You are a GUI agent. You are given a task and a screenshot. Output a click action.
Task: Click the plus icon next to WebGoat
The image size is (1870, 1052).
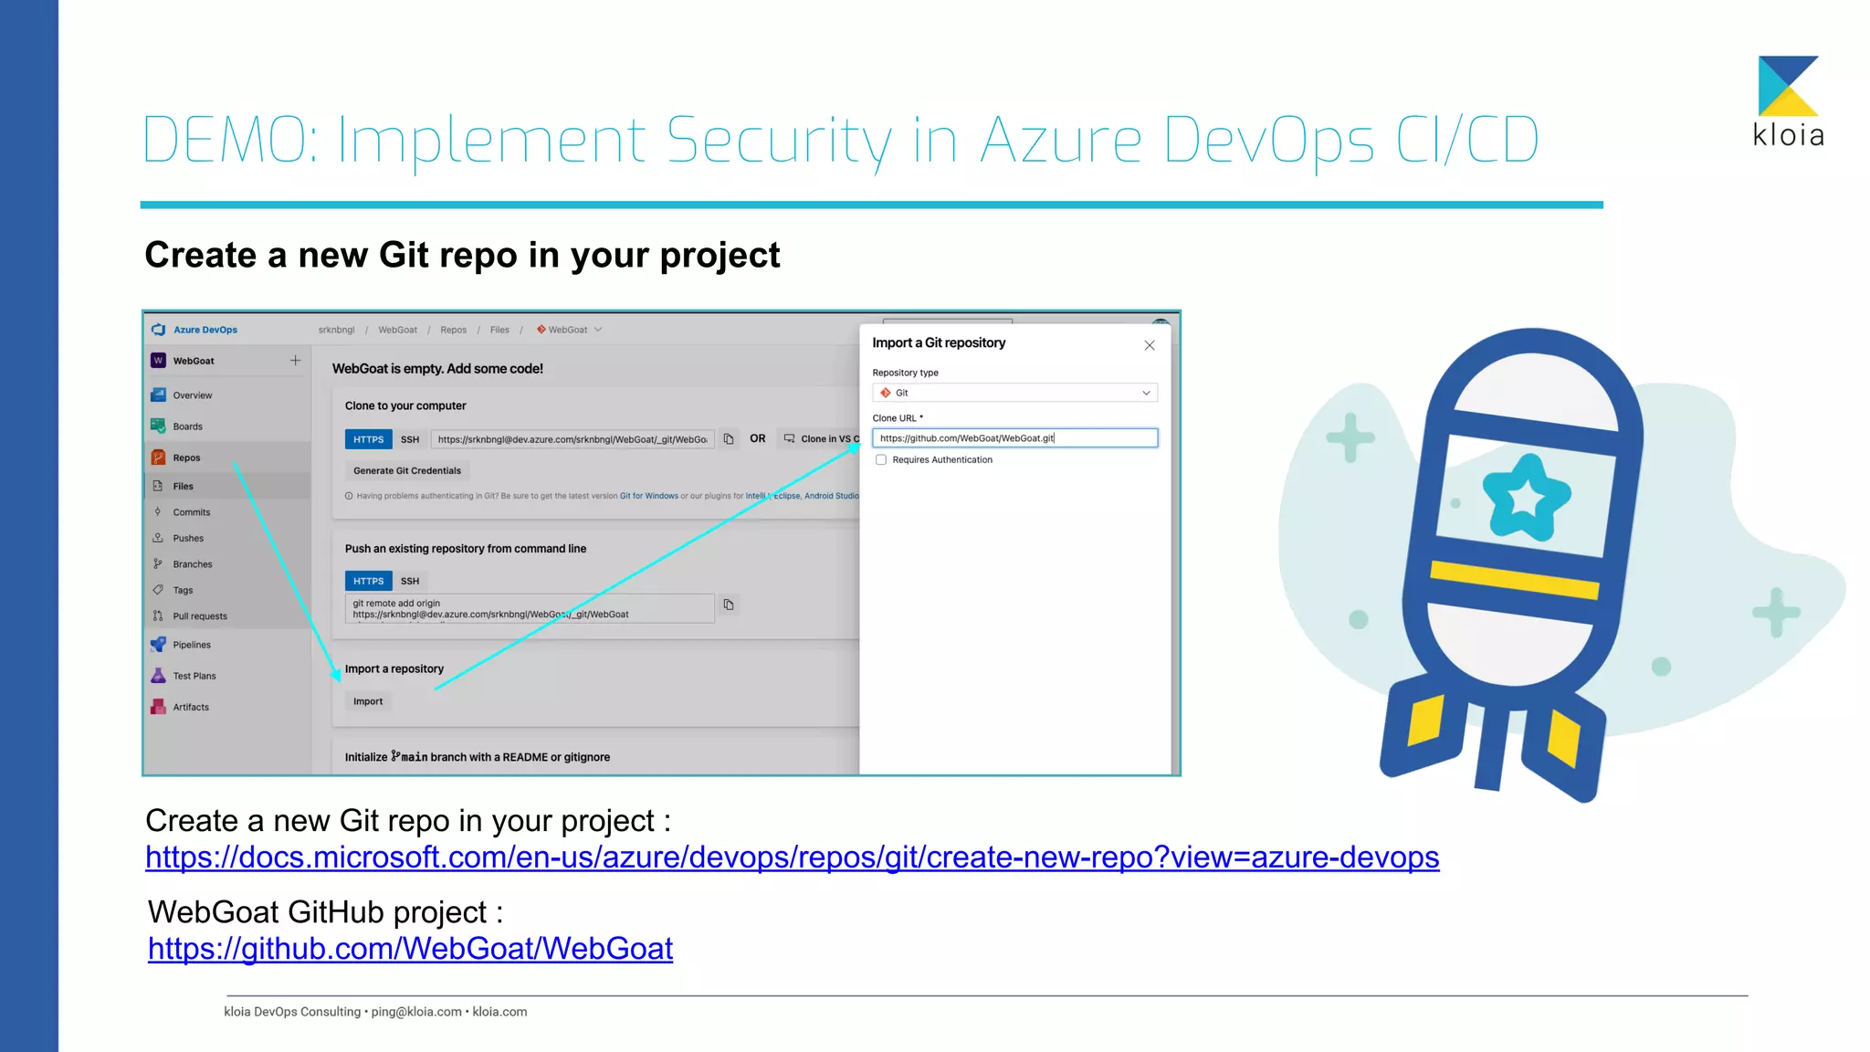[x=295, y=361]
